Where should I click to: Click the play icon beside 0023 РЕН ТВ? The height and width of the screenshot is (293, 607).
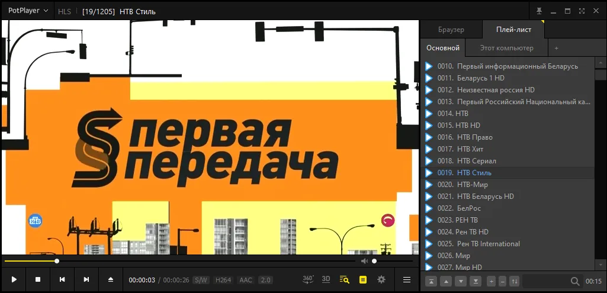[x=429, y=220]
